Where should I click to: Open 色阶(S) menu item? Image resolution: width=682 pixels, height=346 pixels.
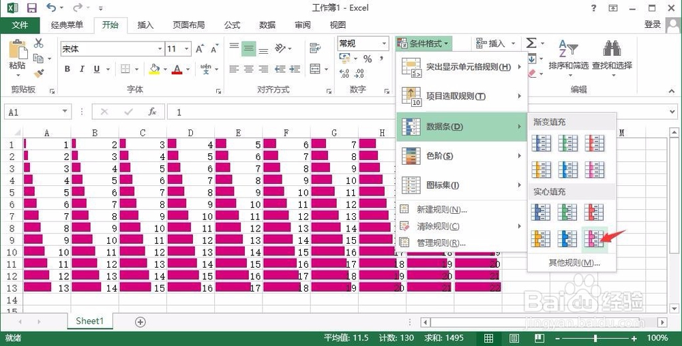tap(462, 156)
